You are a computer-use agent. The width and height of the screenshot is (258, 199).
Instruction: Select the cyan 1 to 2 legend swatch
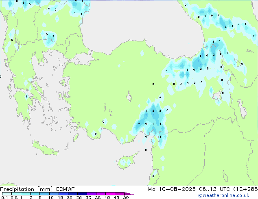coord(26,194)
